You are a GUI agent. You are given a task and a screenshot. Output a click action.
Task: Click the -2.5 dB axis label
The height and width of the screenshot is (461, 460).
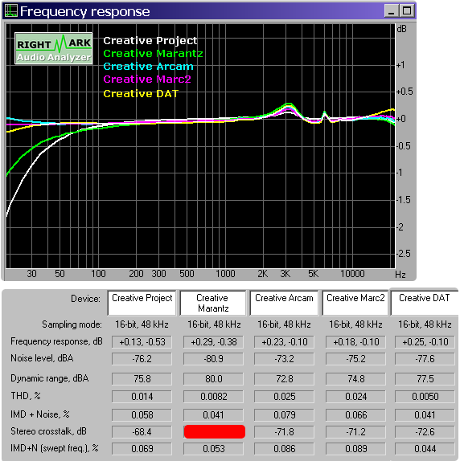404,254
